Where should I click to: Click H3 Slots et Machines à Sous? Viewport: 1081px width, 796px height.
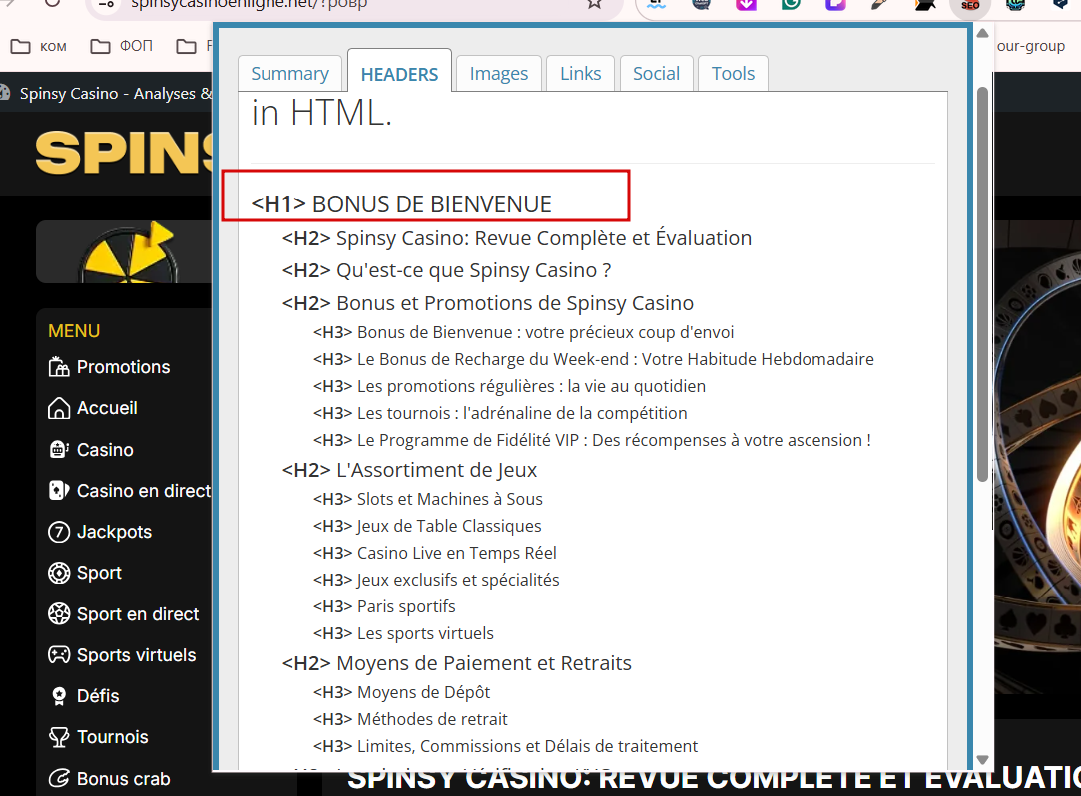coord(428,499)
